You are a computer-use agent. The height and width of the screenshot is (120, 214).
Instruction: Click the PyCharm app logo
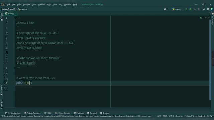(x=3, y=4)
